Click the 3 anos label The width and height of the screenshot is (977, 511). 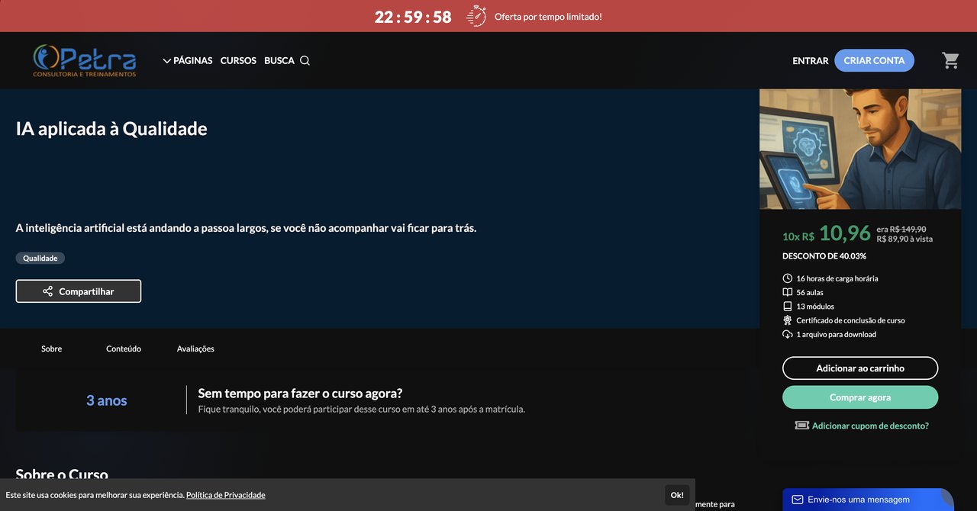[107, 400]
